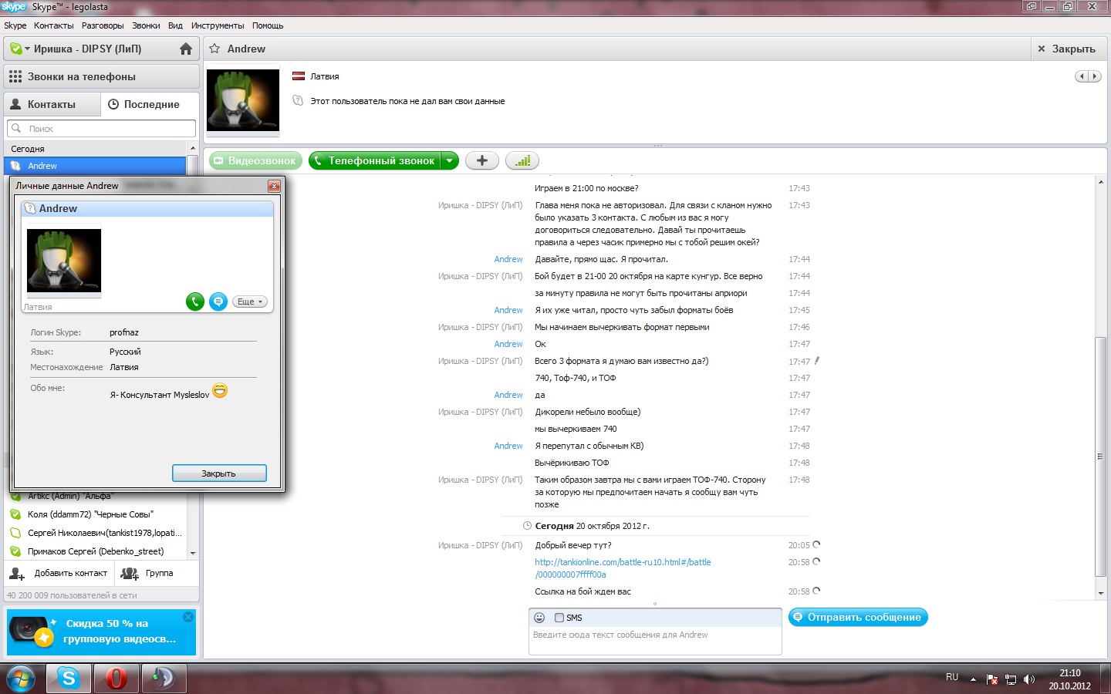
Task: Open the volume speaker tray icon
Action: coord(1028,679)
